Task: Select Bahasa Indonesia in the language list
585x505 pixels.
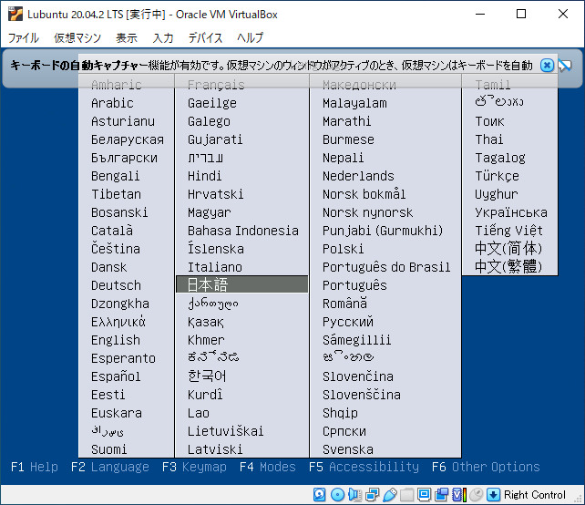Action: [243, 231]
